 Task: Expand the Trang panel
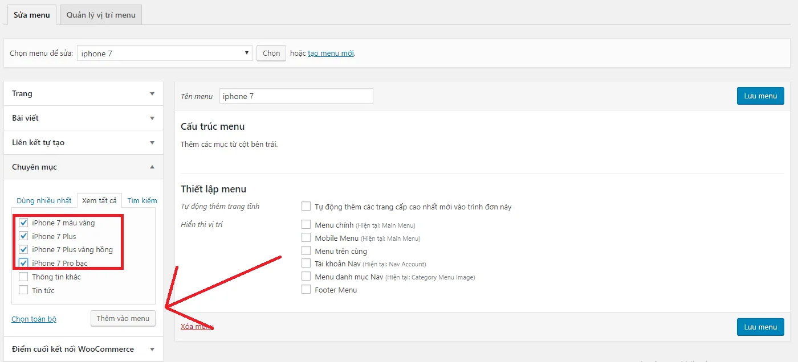pyautogui.click(x=83, y=93)
